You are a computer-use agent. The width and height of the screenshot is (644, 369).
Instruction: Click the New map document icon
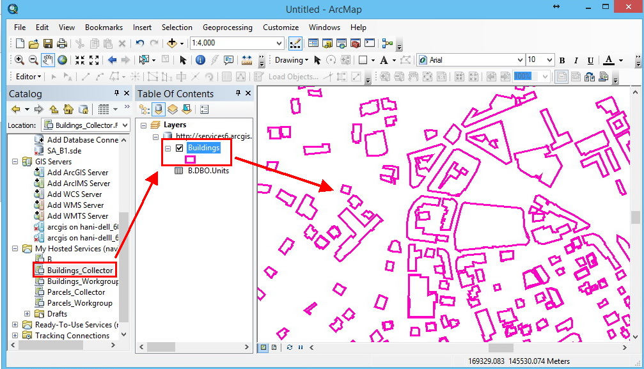tap(20, 43)
